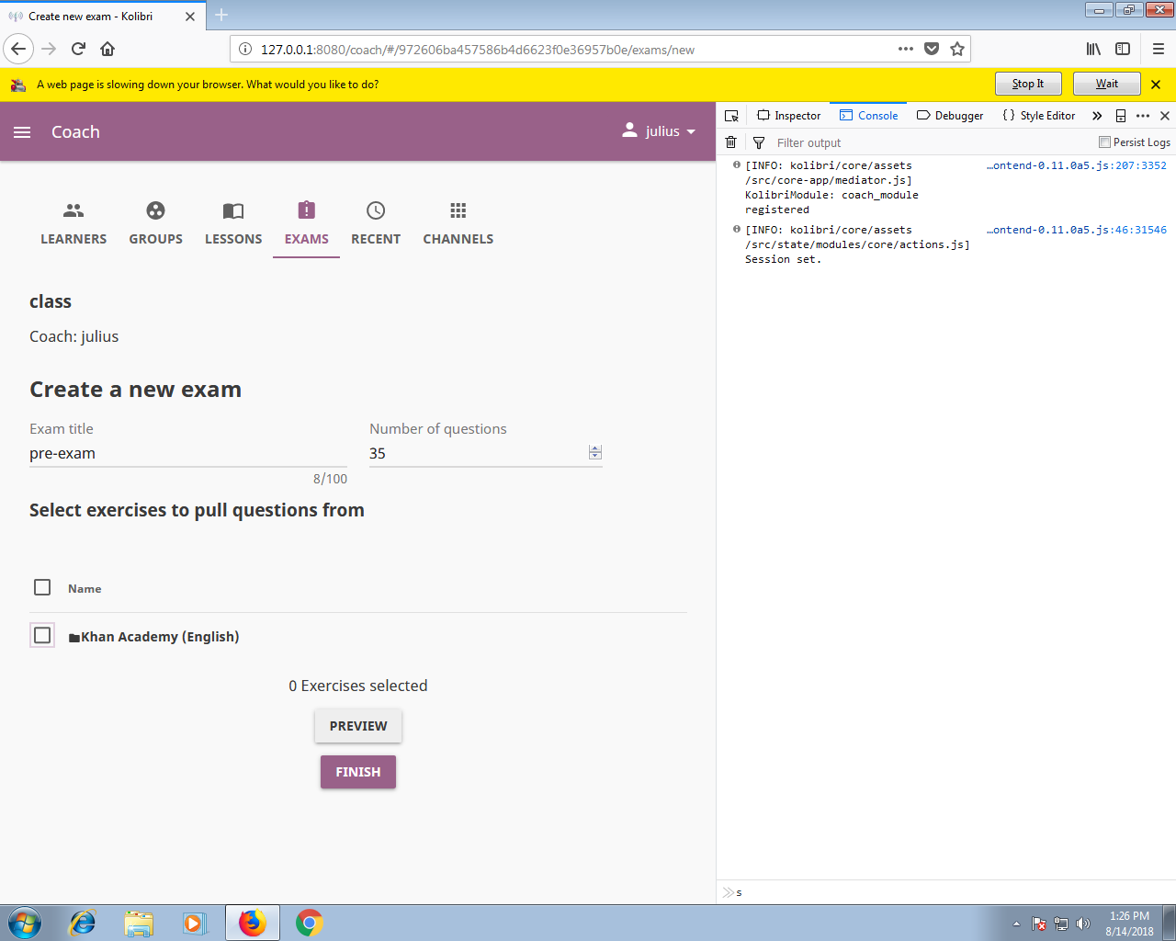Clear the console with the trash icon
The height and width of the screenshot is (941, 1176).
(x=730, y=142)
